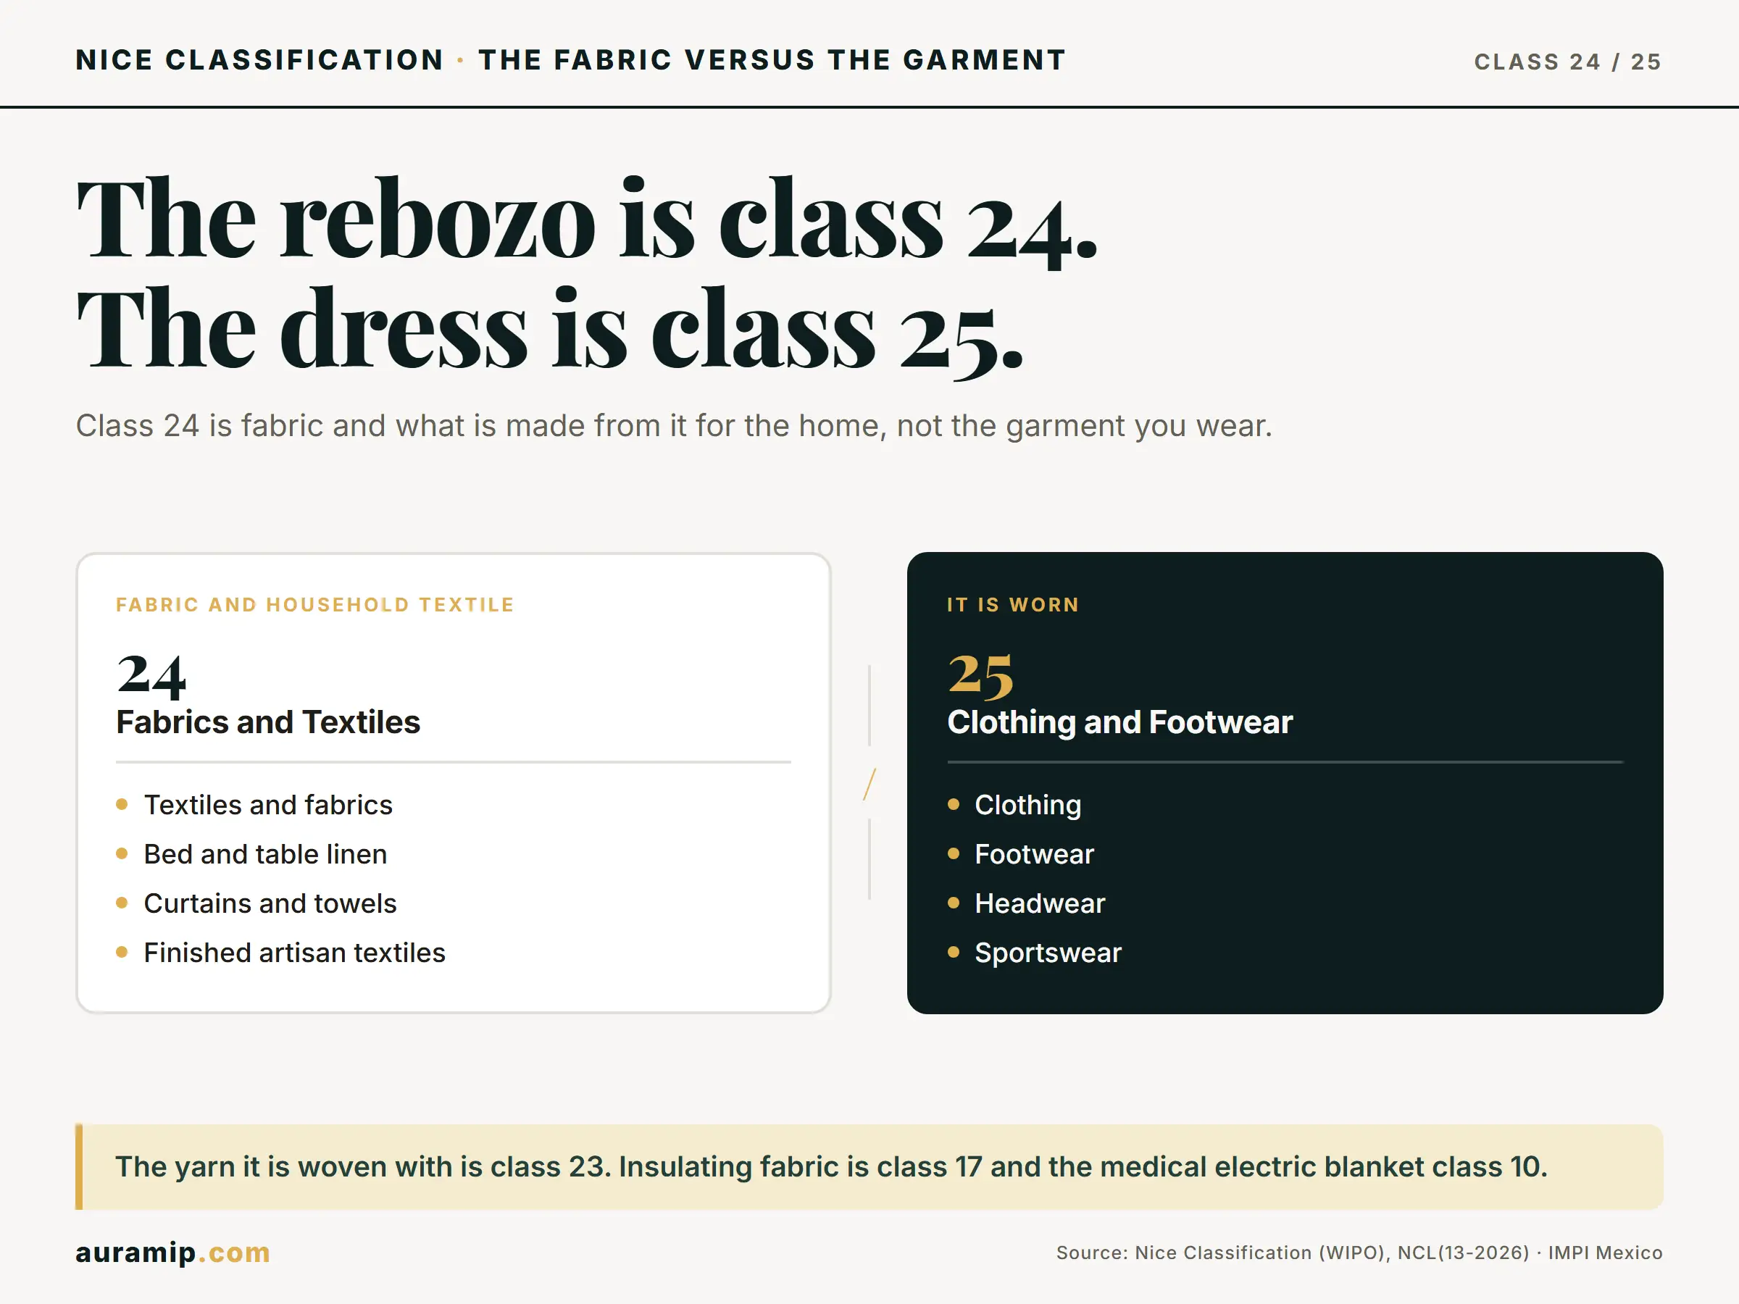Image resolution: width=1739 pixels, height=1304 pixels.
Task: Click the Source Nice Classification WIPO citation
Action: point(1359,1253)
